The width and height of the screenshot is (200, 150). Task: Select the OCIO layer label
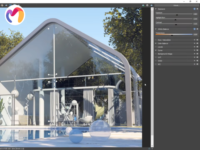pyautogui.click(x=160, y=61)
